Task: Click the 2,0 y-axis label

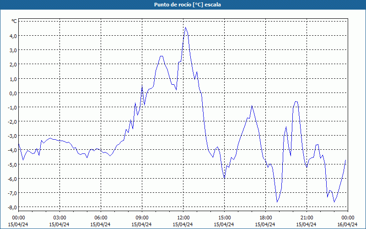Action: pyautogui.click(x=13, y=64)
